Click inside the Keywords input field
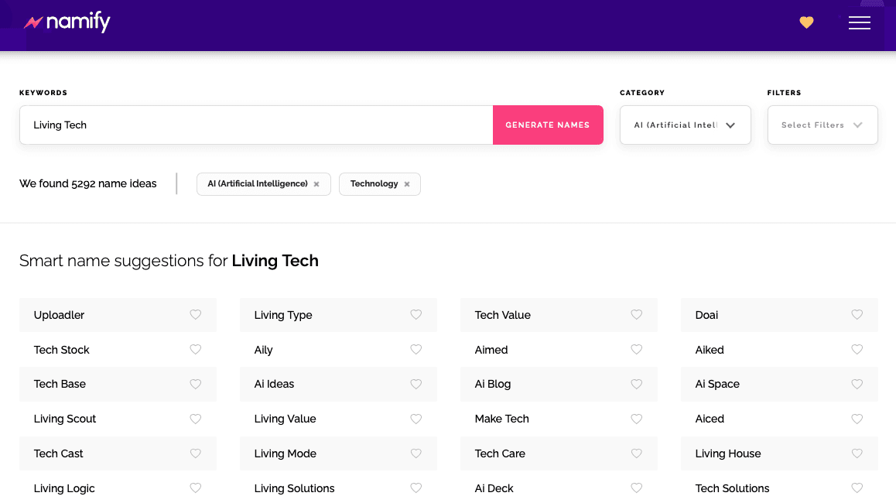This screenshot has width=896, height=503. pos(255,125)
